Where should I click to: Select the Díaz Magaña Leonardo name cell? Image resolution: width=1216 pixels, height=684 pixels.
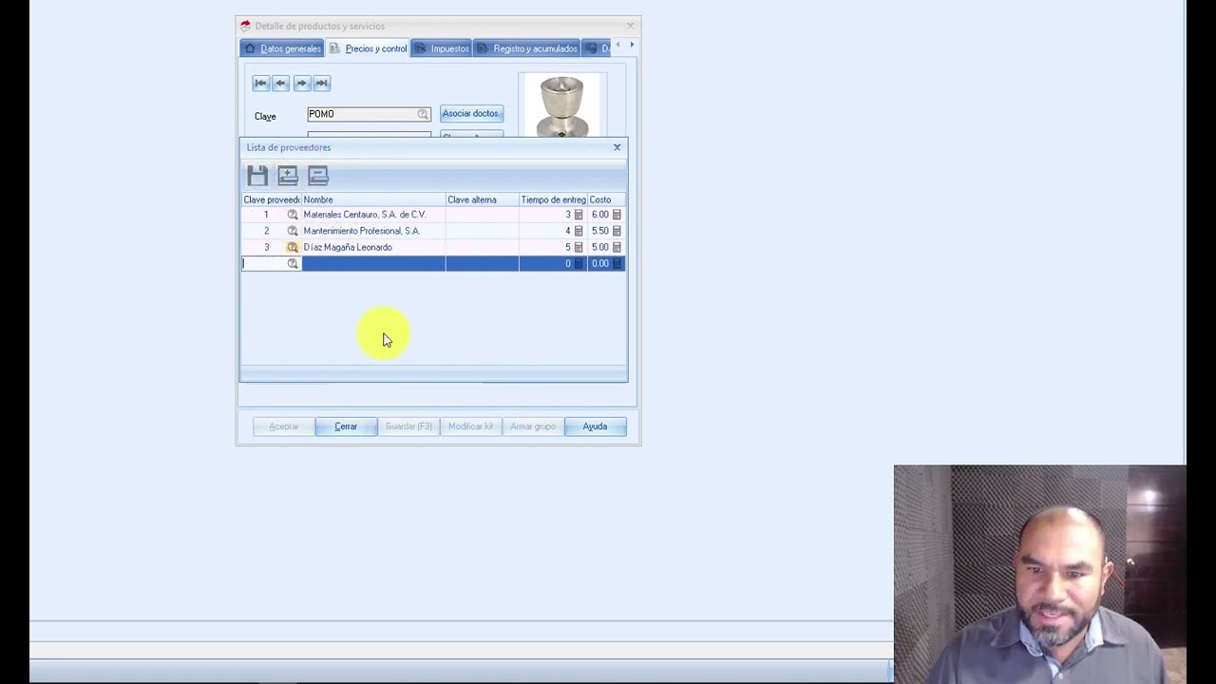373,247
